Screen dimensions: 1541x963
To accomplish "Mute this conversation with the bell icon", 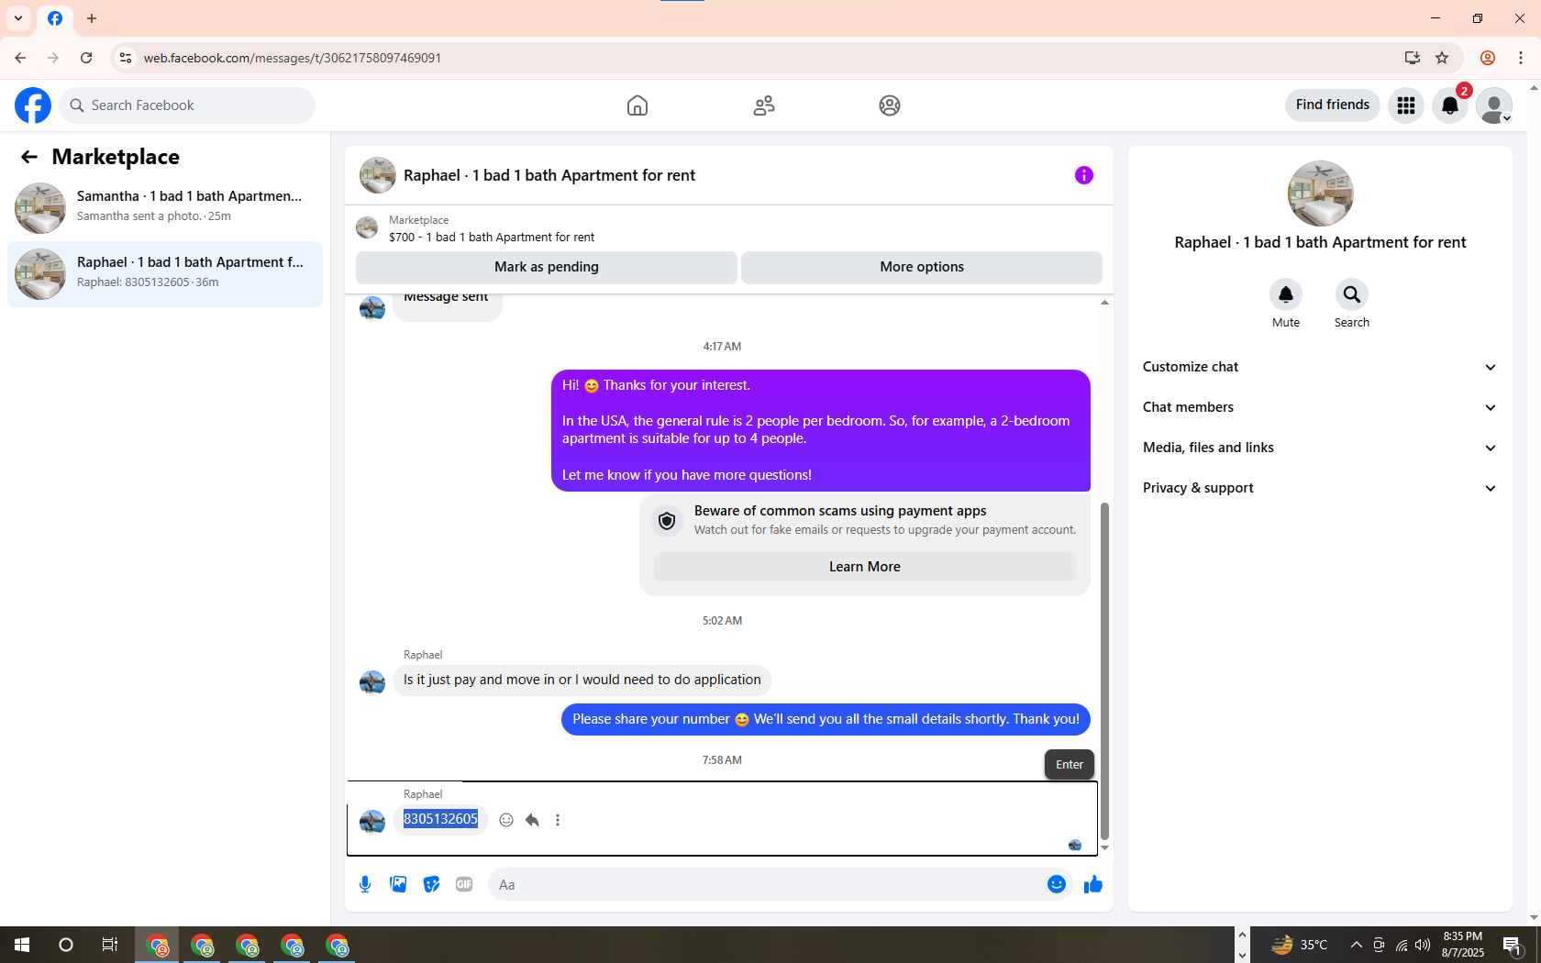I will pos(1286,294).
